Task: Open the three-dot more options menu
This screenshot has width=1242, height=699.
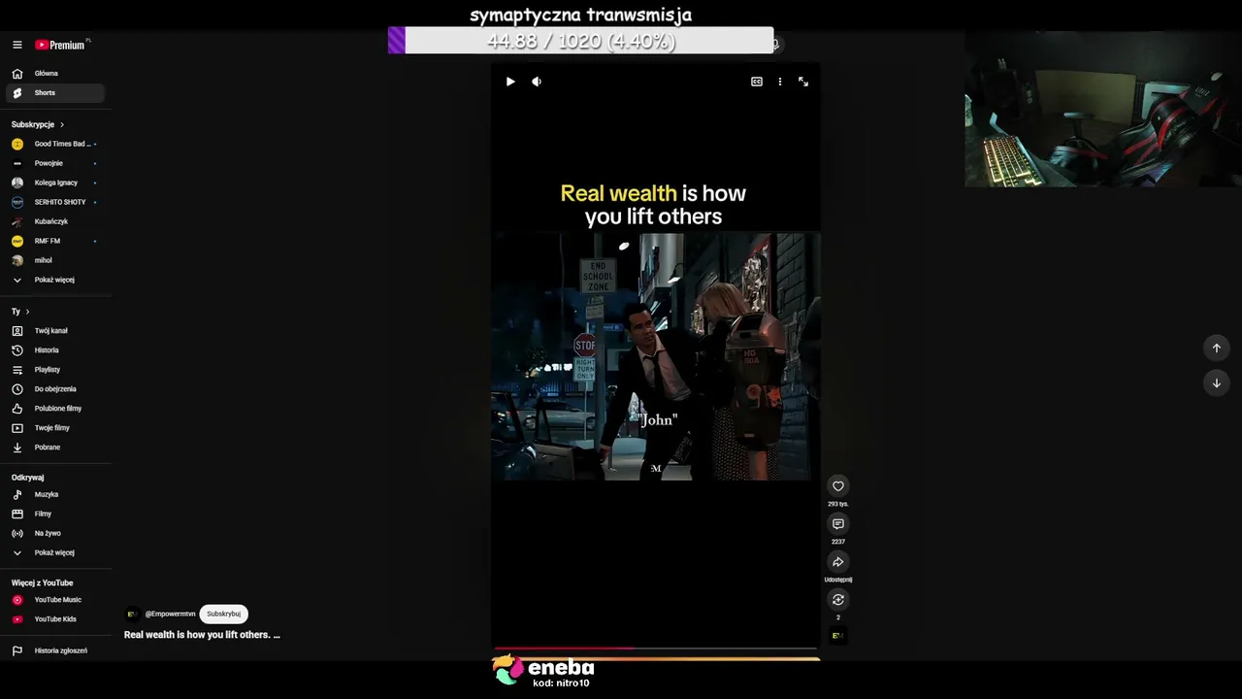Action: 780,82
